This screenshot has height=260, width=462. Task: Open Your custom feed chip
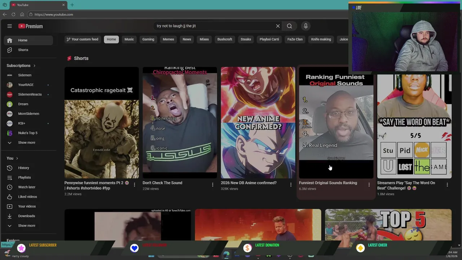pos(82,39)
